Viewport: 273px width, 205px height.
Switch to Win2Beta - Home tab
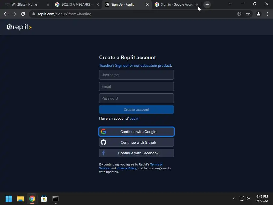pos(24,5)
